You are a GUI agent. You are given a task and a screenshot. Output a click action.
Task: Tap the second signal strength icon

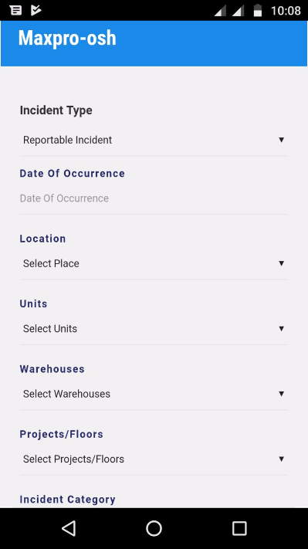(239, 11)
